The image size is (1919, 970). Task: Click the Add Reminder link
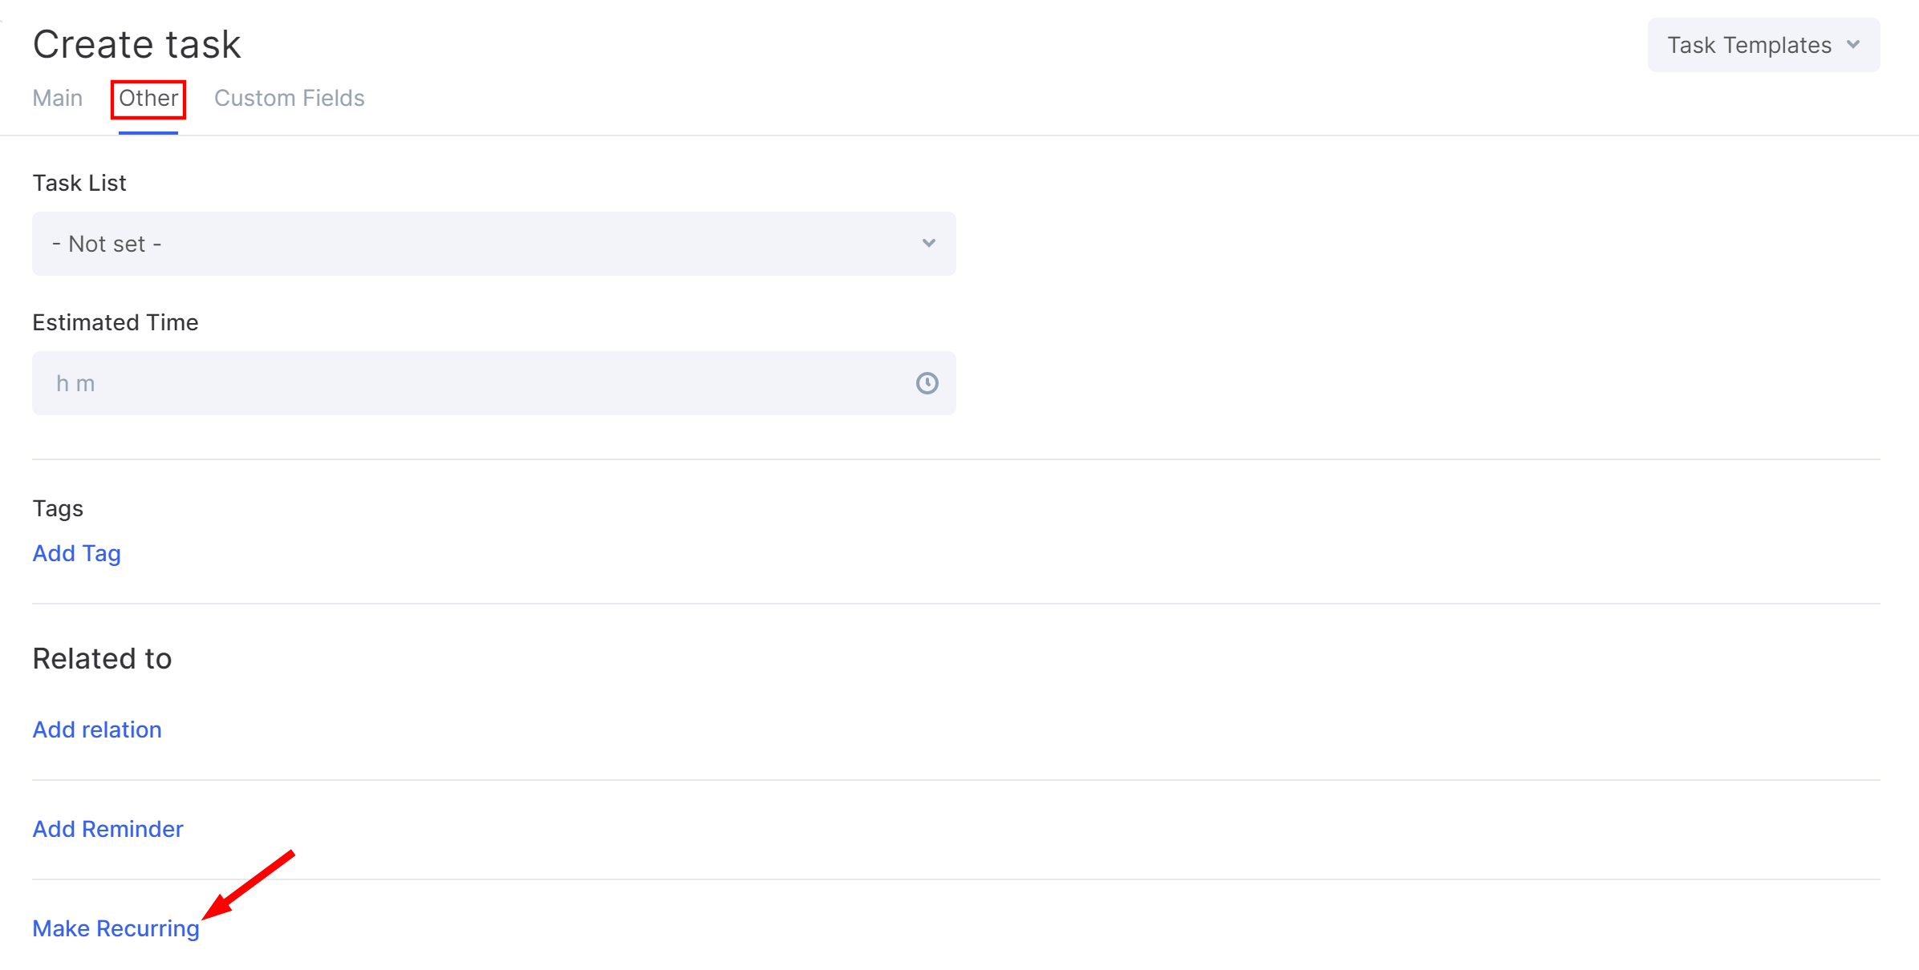click(108, 829)
